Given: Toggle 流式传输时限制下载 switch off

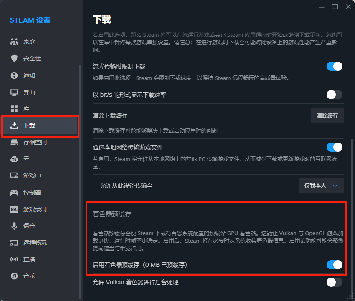Looking at the screenshot, I should [x=334, y=66].
